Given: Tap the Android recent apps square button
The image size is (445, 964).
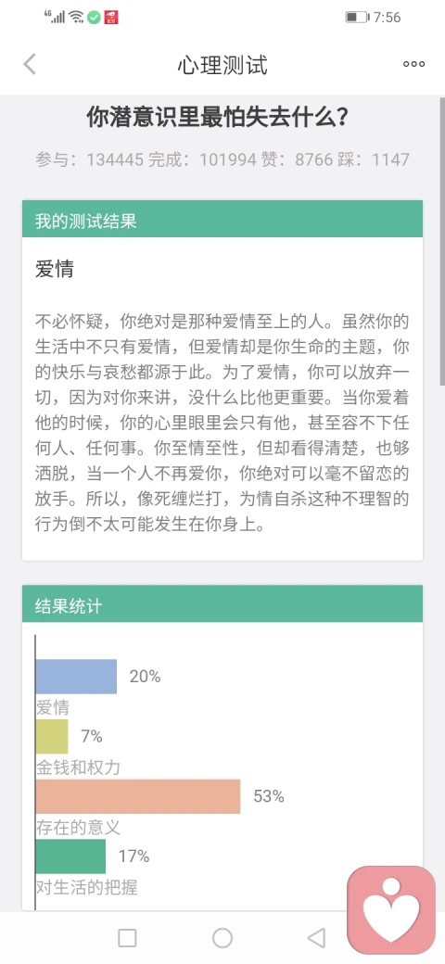Looking at the screenshot, I should tap(127, 937).
